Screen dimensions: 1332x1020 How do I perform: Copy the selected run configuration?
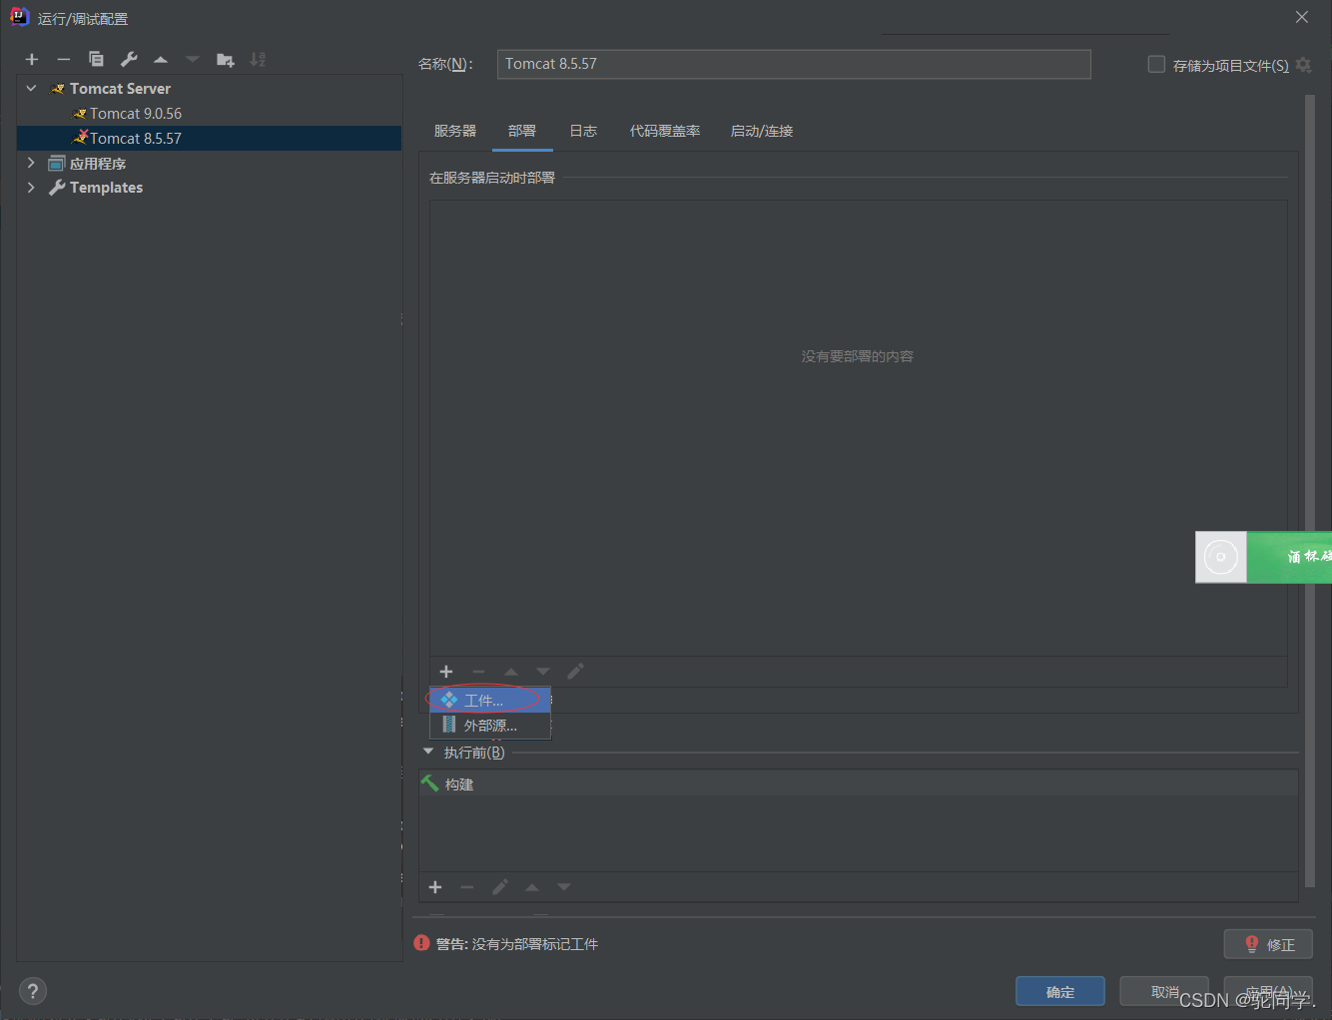(96, 60)
